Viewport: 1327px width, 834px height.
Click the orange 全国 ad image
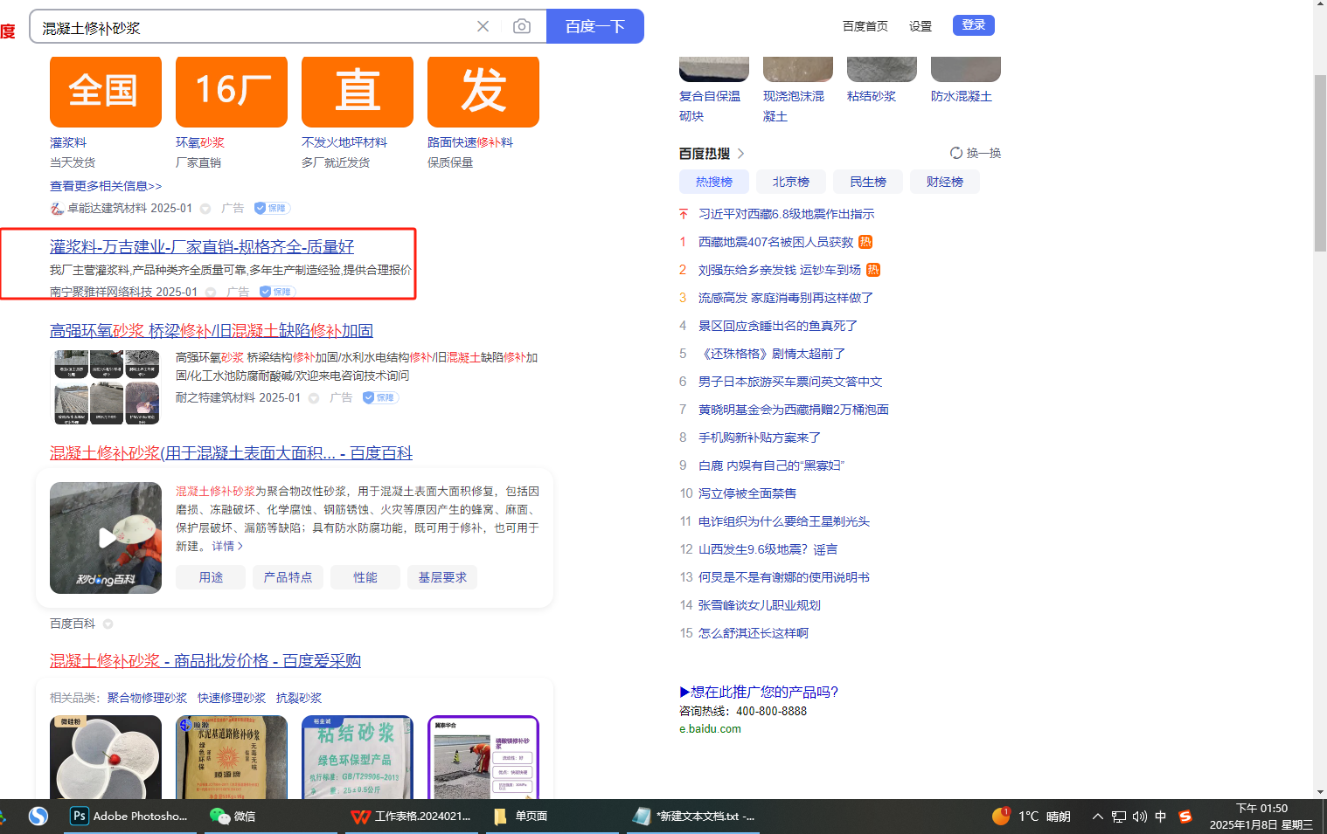click(x=106, y=92)
